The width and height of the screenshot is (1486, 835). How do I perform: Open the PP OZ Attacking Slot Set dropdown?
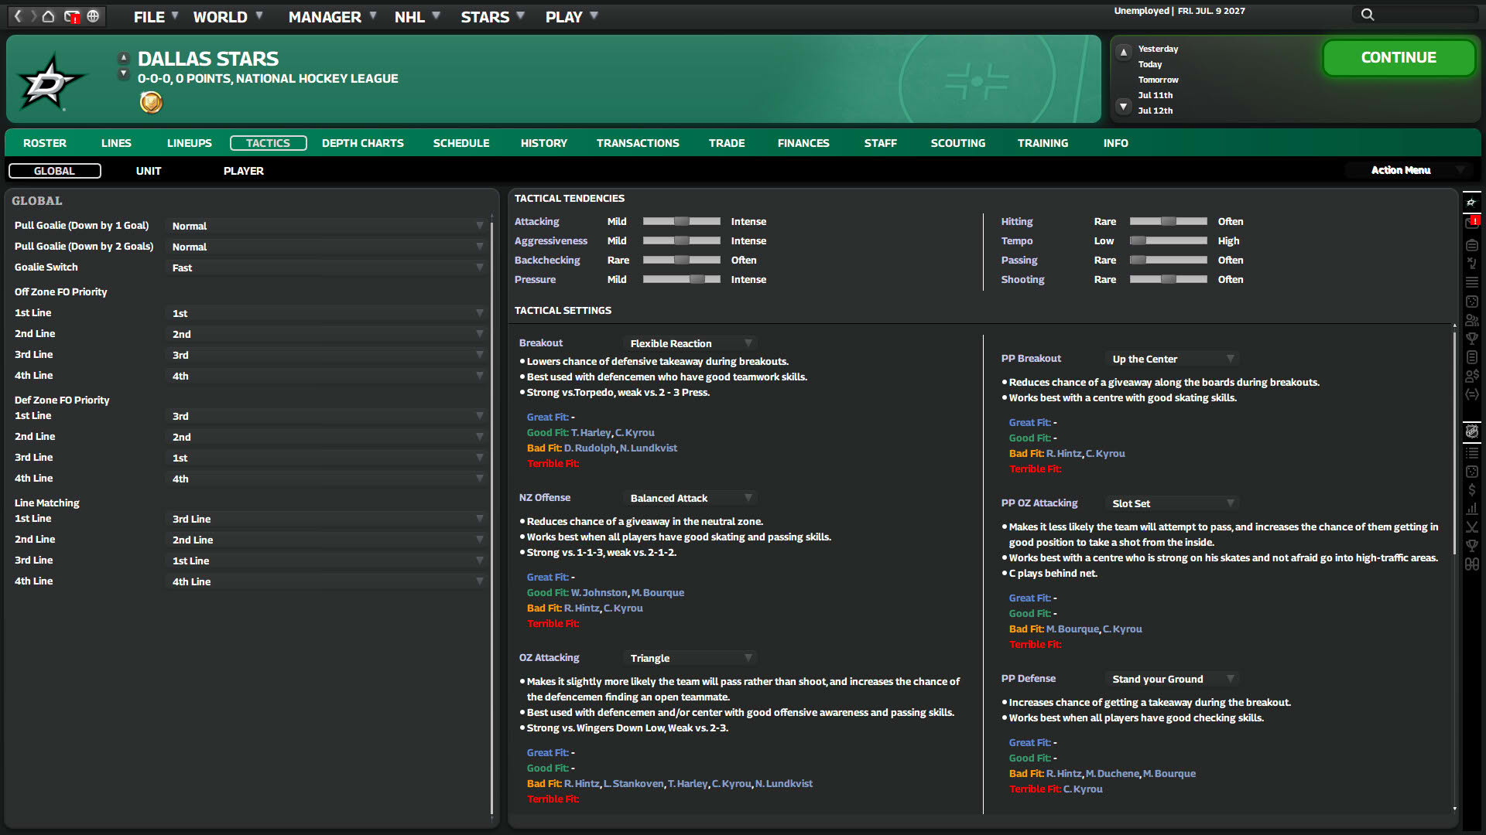tap(1173, 503)
